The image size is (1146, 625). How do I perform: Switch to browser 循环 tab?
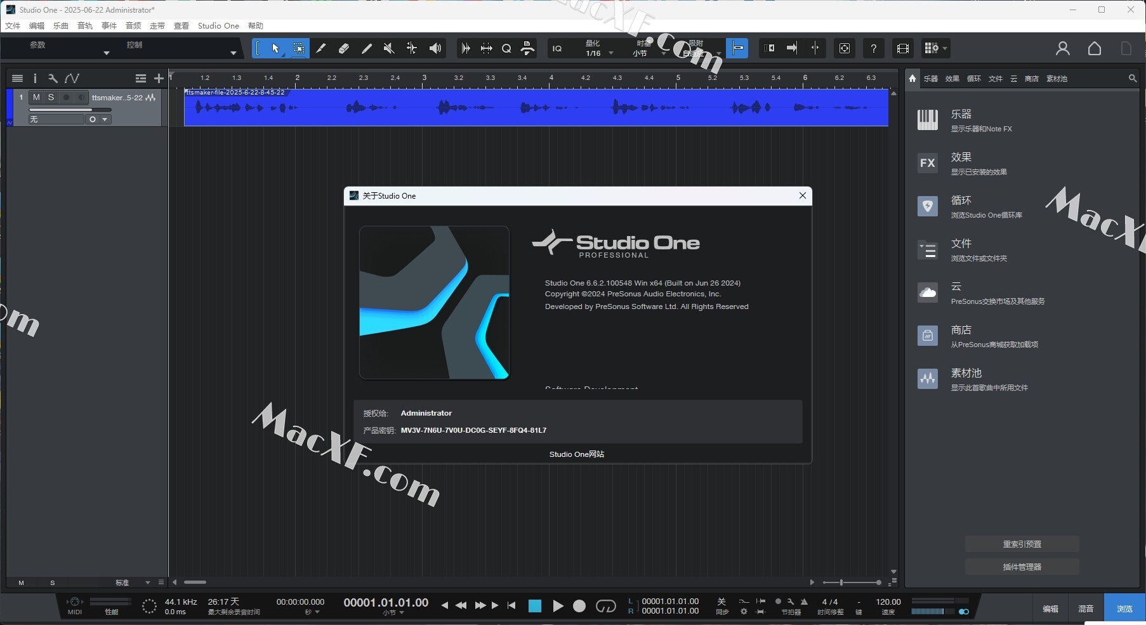(x=974, y=79)
